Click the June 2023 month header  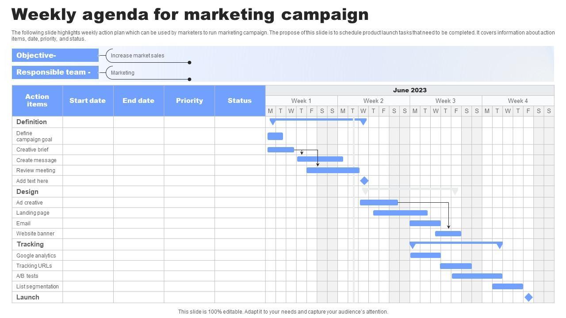click(x=409, y=90)
